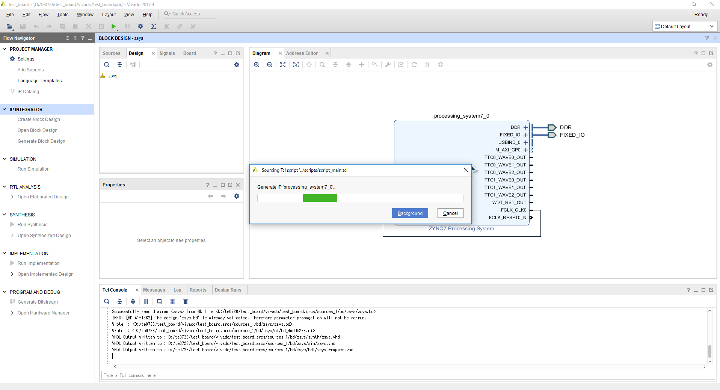Click the Zoom Fit icon in Diagram toolbar

click(x=283, y=65)
